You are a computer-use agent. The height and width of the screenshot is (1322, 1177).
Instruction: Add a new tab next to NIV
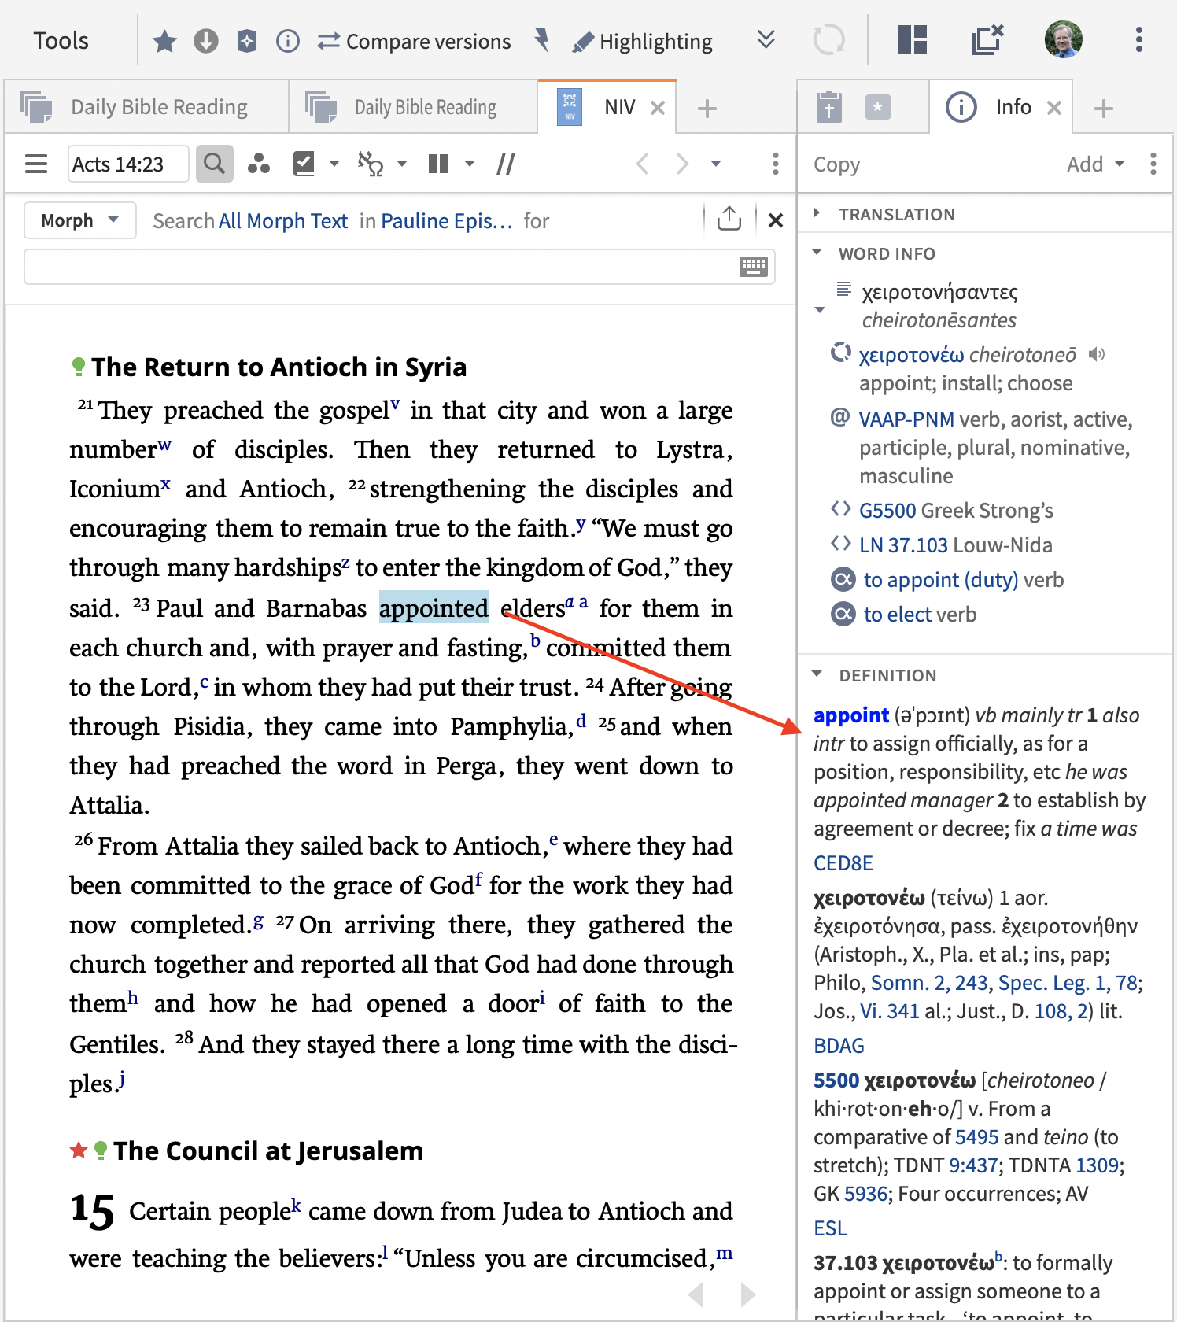coord(707,108)
